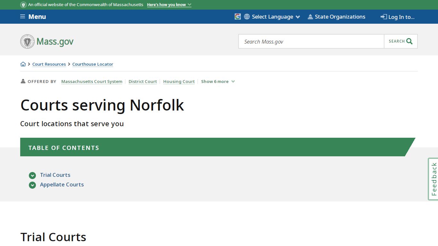Screen dimensions: 438x246
Task: Expand "Here's how you know" dropdown
Action: 169,5
